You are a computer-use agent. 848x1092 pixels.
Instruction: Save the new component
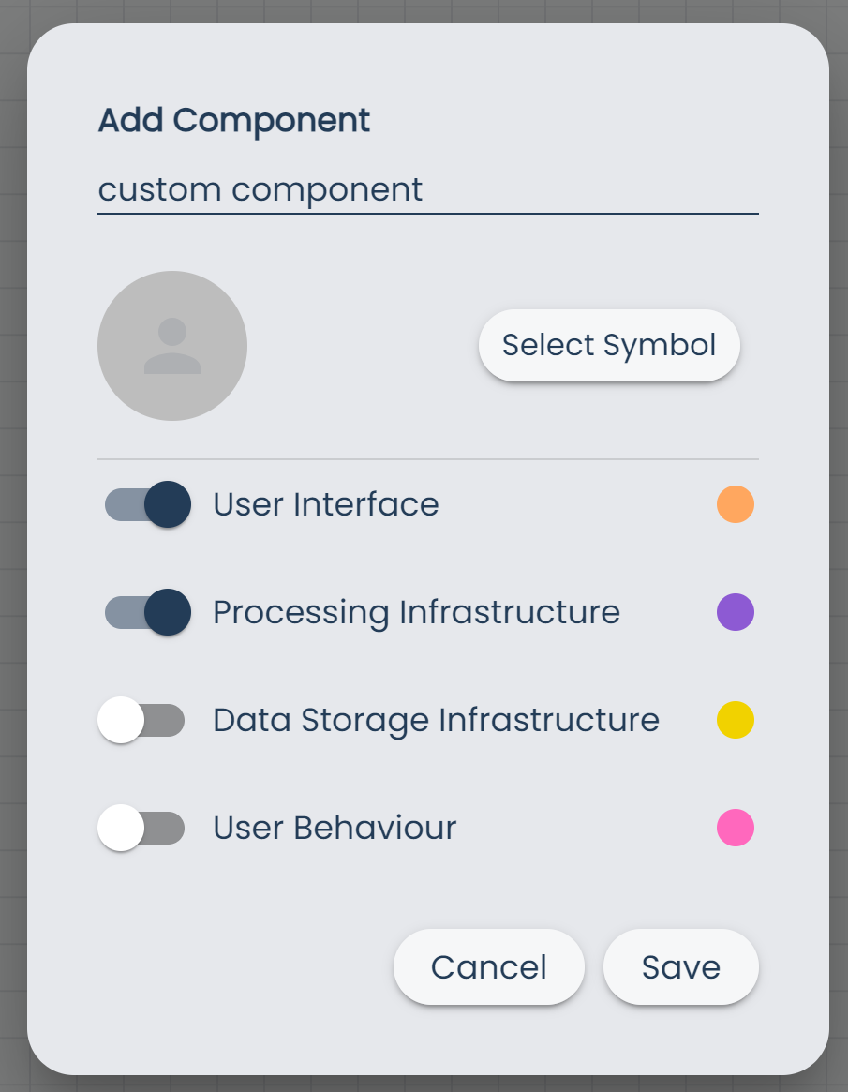681,966
